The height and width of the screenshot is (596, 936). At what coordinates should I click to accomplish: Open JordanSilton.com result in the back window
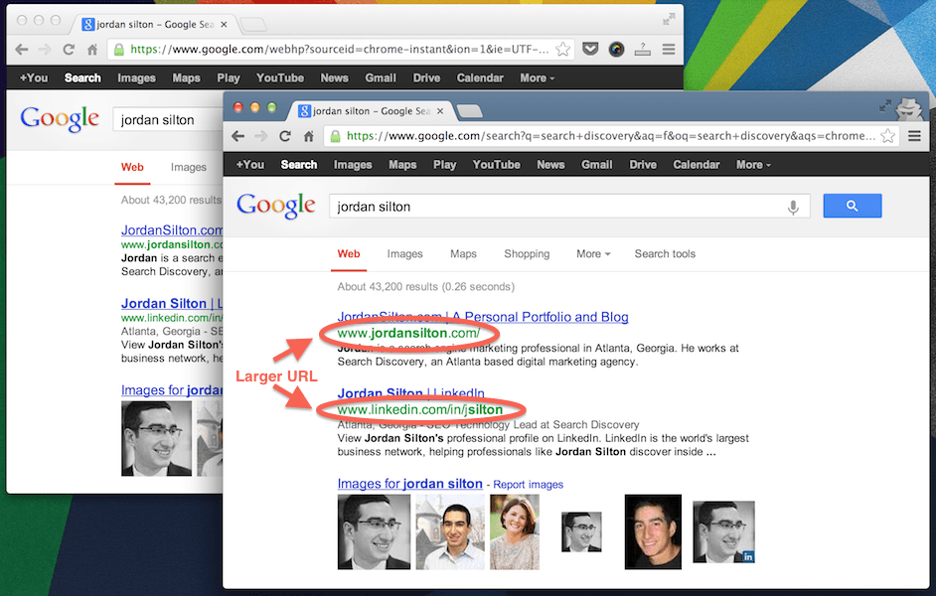pyautogui.click(x=172, y=230)
